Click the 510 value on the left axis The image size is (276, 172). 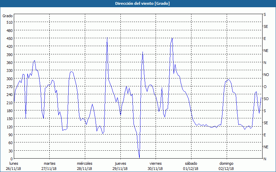10,22
